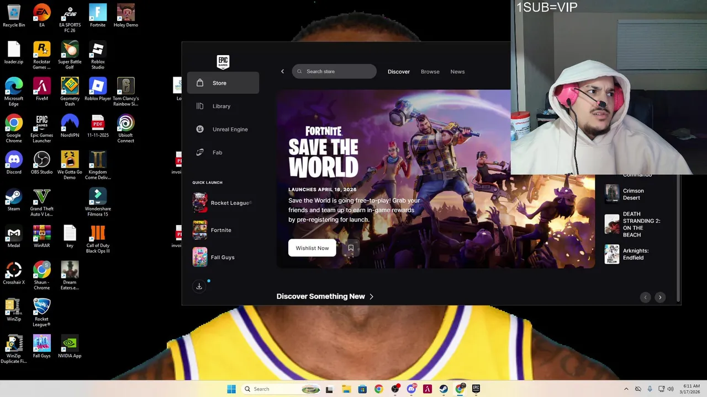Open Recycle Bin desktop icon
The width and height of the screenshot is (707, 397).
pos(14,17)
